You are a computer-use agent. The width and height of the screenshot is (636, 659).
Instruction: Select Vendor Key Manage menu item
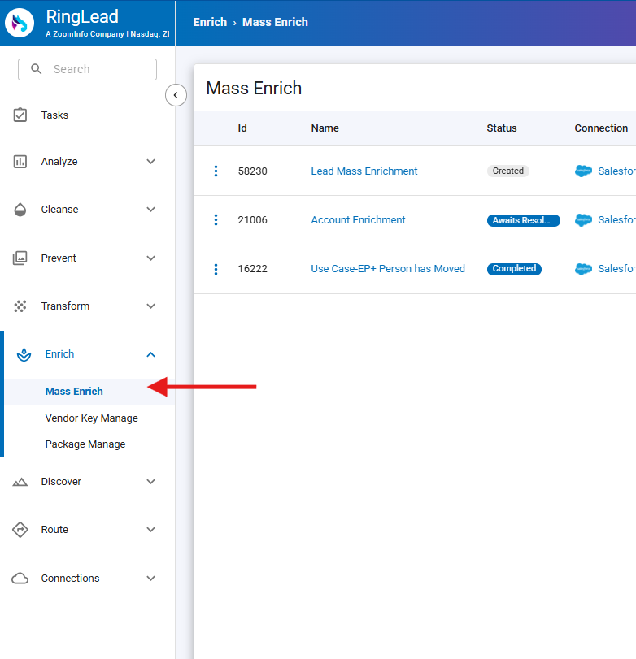[x=92, y=418]
